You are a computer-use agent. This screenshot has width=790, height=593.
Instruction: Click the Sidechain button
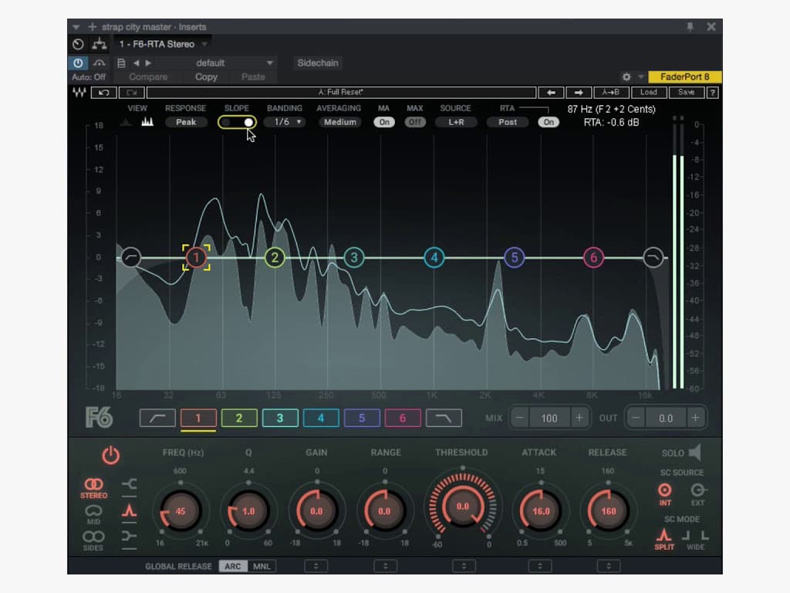tap(317, 63)
